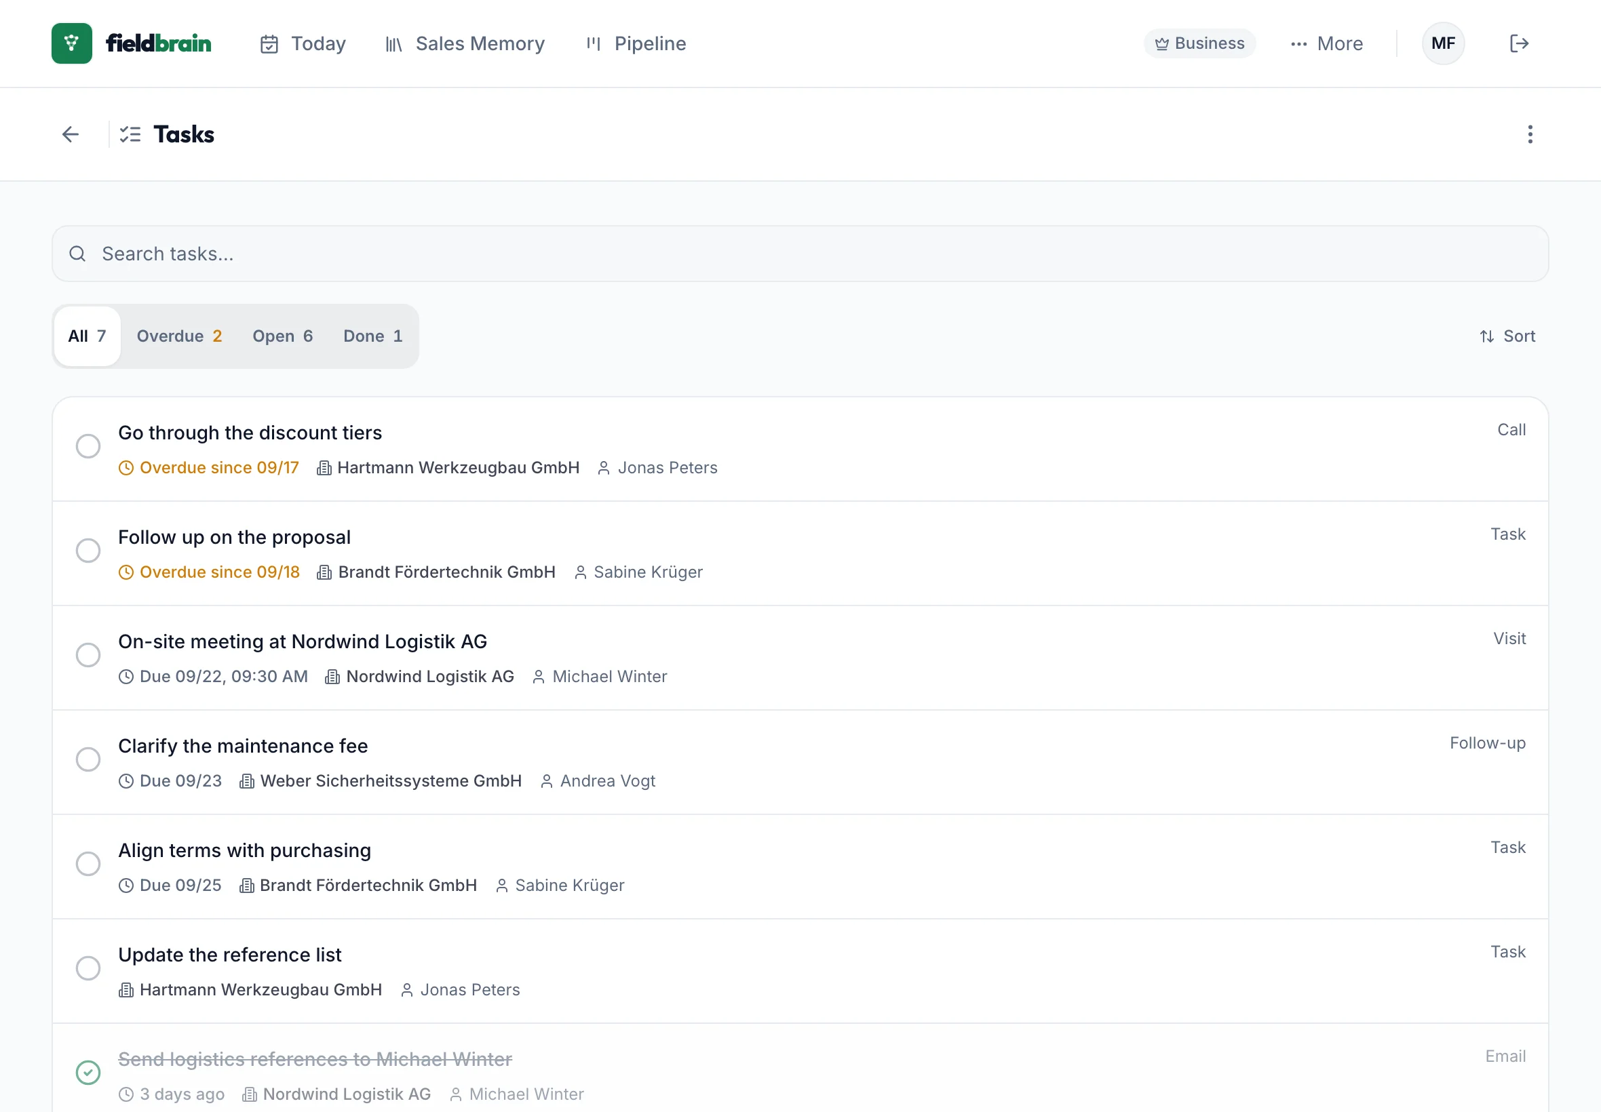Select the All 7 filter tab
Screen dimensions: 1601x1112
(87, 336)
